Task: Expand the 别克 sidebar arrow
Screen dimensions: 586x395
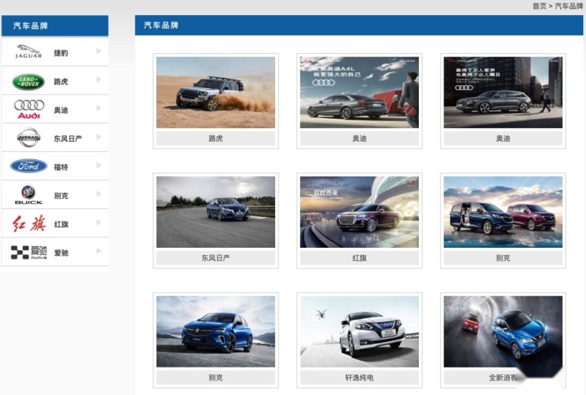Action: pyautogui.click(x=98, y=194)
